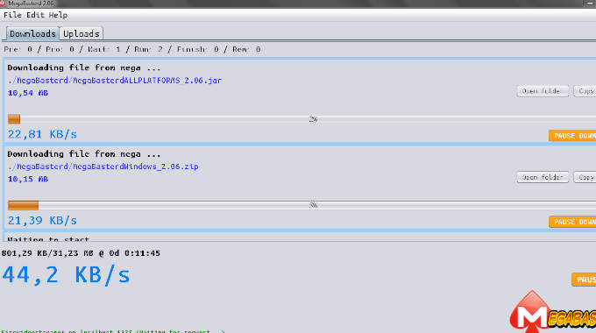Click the global pause button beside total speed
The height and width of the screenshot is (333, 596).
tap(585, 280)
